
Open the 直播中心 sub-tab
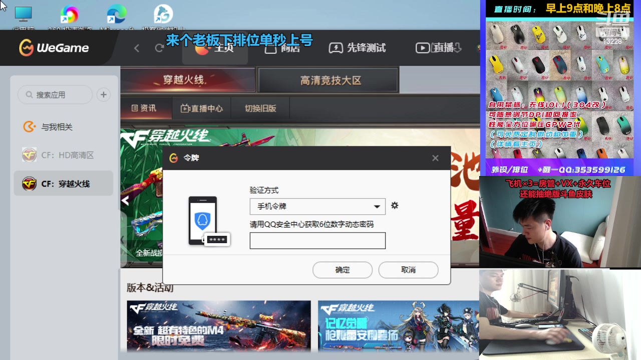coord(201,108)
